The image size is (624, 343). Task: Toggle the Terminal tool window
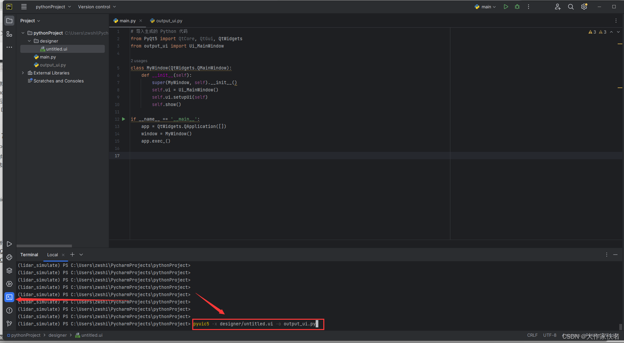coord(9,297)
